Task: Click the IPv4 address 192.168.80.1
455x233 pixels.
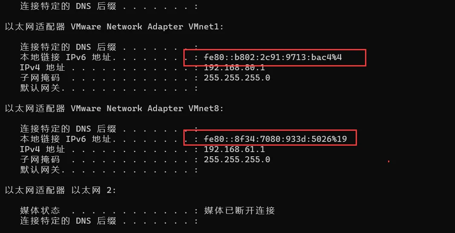Action: pyautogui.click(x=235, y=68)
